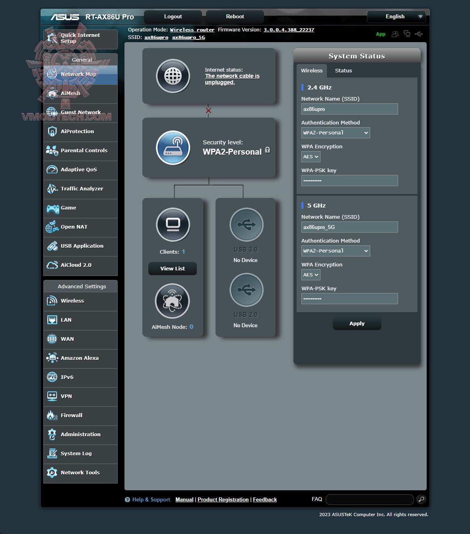
Task: Open Firewall settings
Action: pos(80,416)
